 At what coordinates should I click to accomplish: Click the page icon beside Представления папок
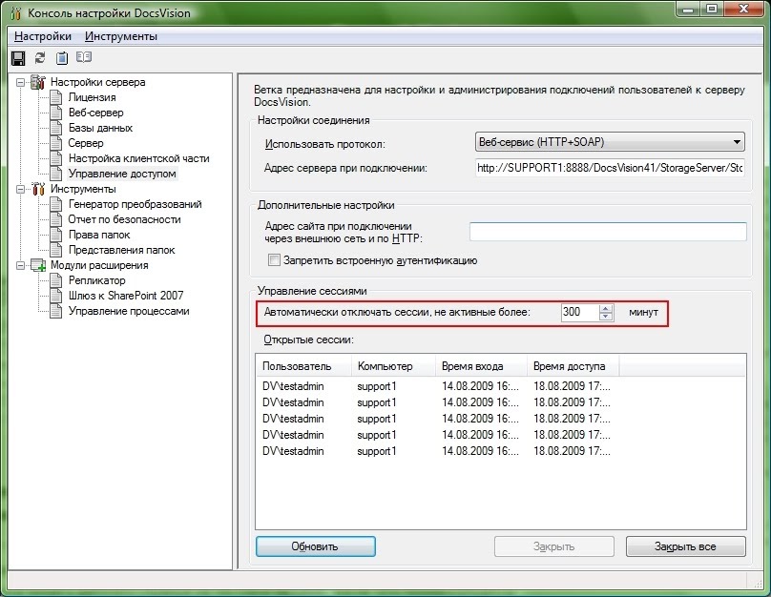(56, 250)
